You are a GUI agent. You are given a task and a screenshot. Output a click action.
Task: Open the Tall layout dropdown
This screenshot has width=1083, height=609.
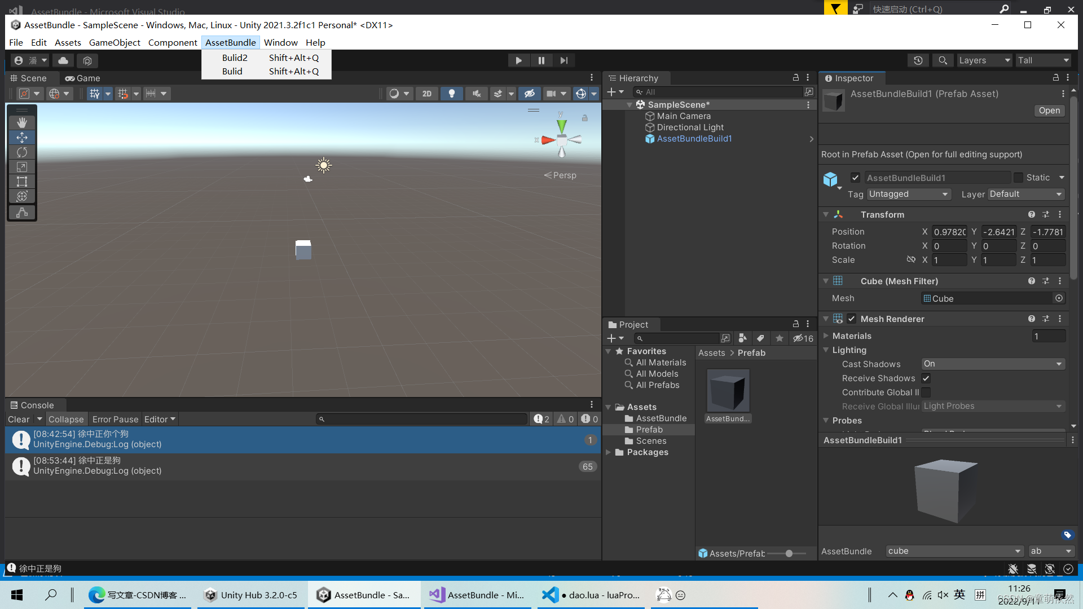(x=1044, y=60)
